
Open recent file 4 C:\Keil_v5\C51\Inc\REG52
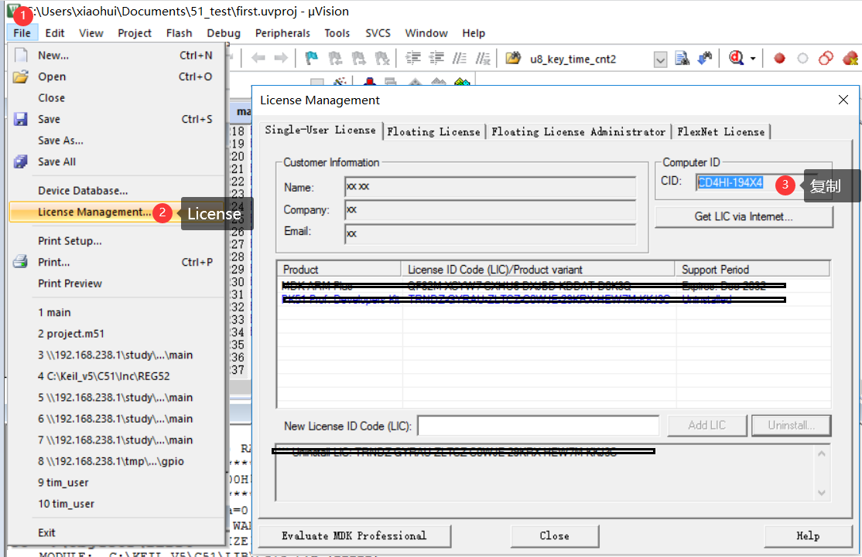(117, 376)
